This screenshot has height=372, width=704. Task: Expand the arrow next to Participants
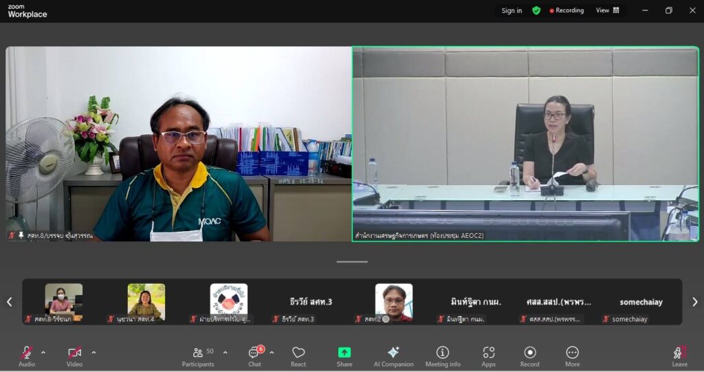225,353
